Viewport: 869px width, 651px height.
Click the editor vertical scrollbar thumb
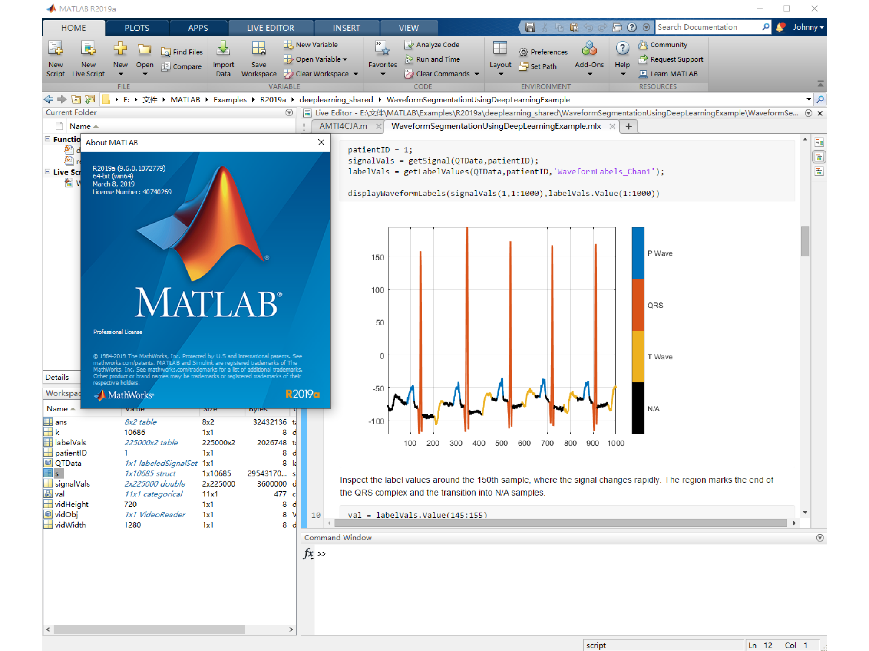pyautogui.click(x=805, y=241)
